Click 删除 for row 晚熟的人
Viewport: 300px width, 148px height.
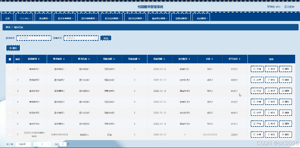coord(285,135)
